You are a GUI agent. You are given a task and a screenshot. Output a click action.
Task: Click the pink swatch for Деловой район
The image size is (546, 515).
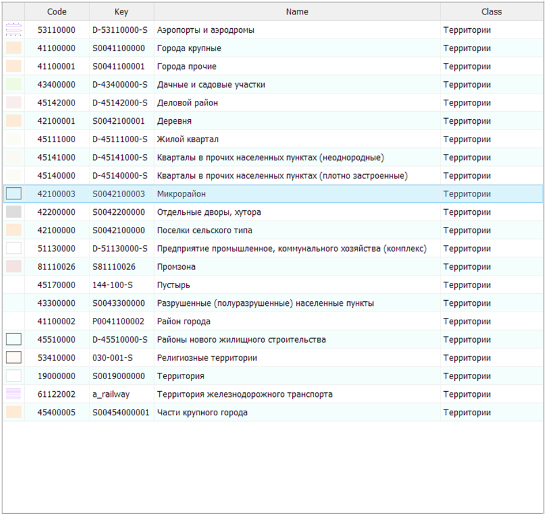click(13, 103)
